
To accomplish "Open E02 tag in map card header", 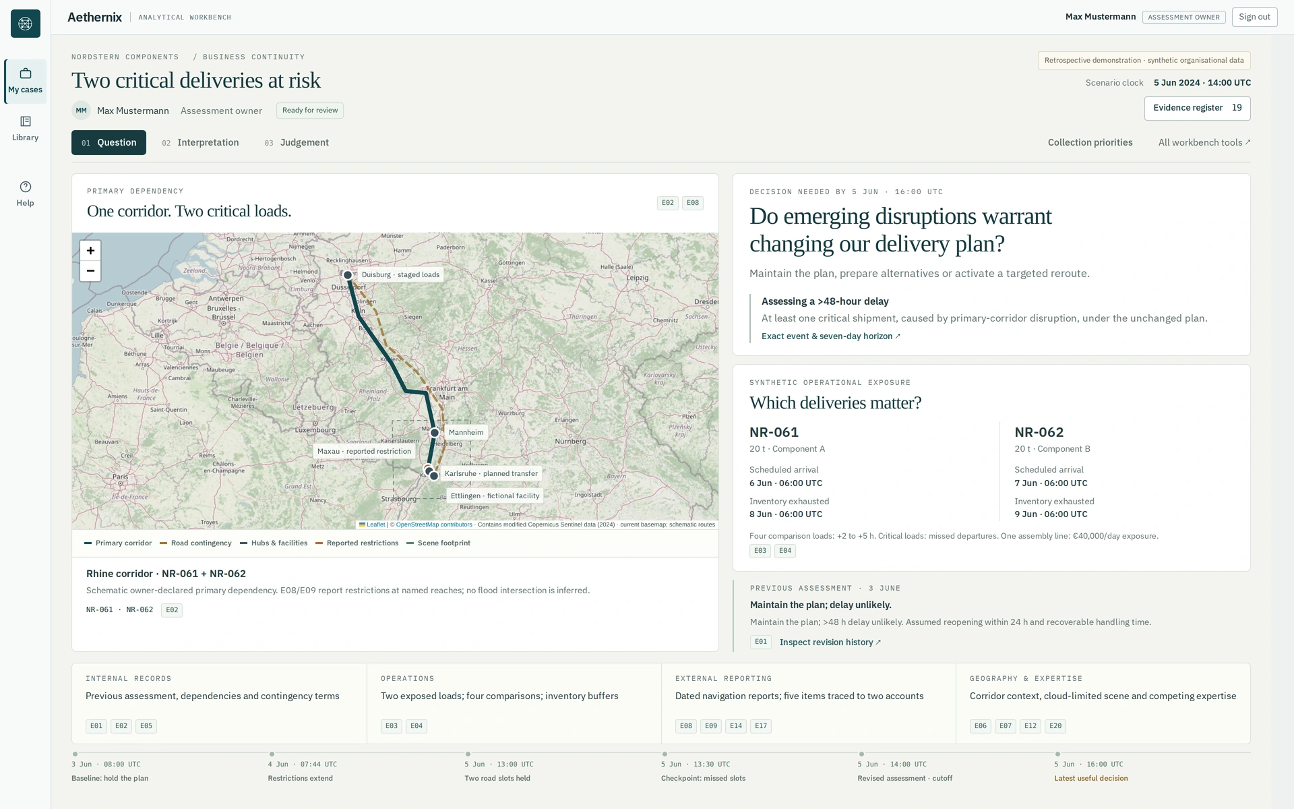I will point(668,203).
